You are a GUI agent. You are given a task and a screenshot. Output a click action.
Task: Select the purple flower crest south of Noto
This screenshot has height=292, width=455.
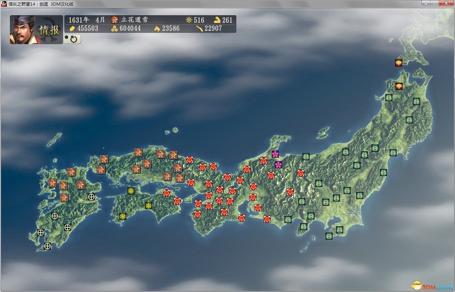click(278, 165)
